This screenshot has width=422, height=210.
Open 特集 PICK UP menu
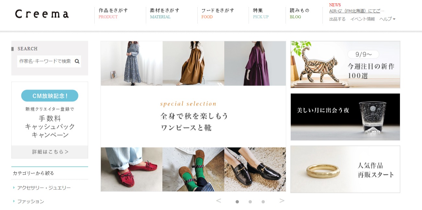tap(261, 14)
